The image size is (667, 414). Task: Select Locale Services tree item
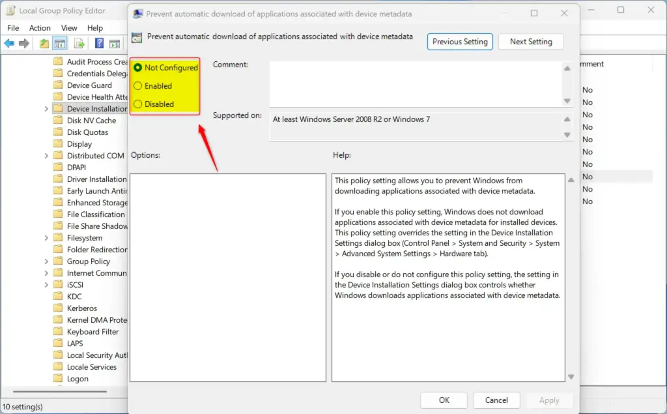[91, 366]
